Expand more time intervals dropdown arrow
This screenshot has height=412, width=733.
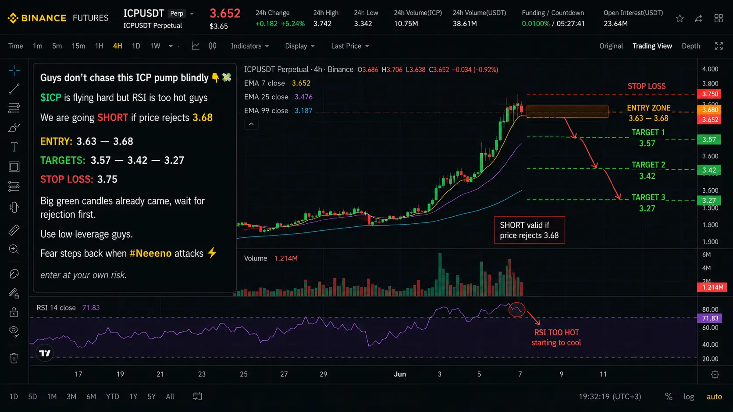pos(171,46)
